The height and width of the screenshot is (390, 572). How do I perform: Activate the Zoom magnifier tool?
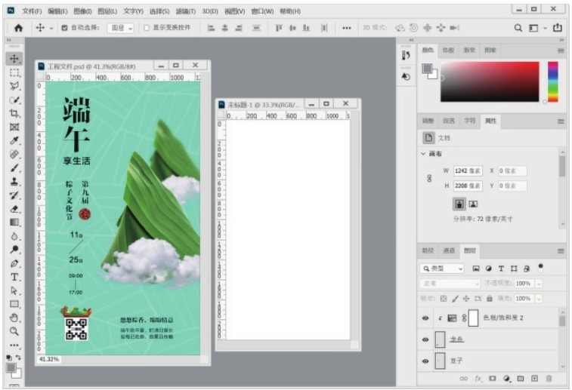pos(14,331)
